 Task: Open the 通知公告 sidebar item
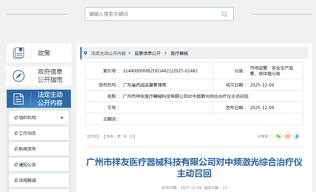(27, 165)
